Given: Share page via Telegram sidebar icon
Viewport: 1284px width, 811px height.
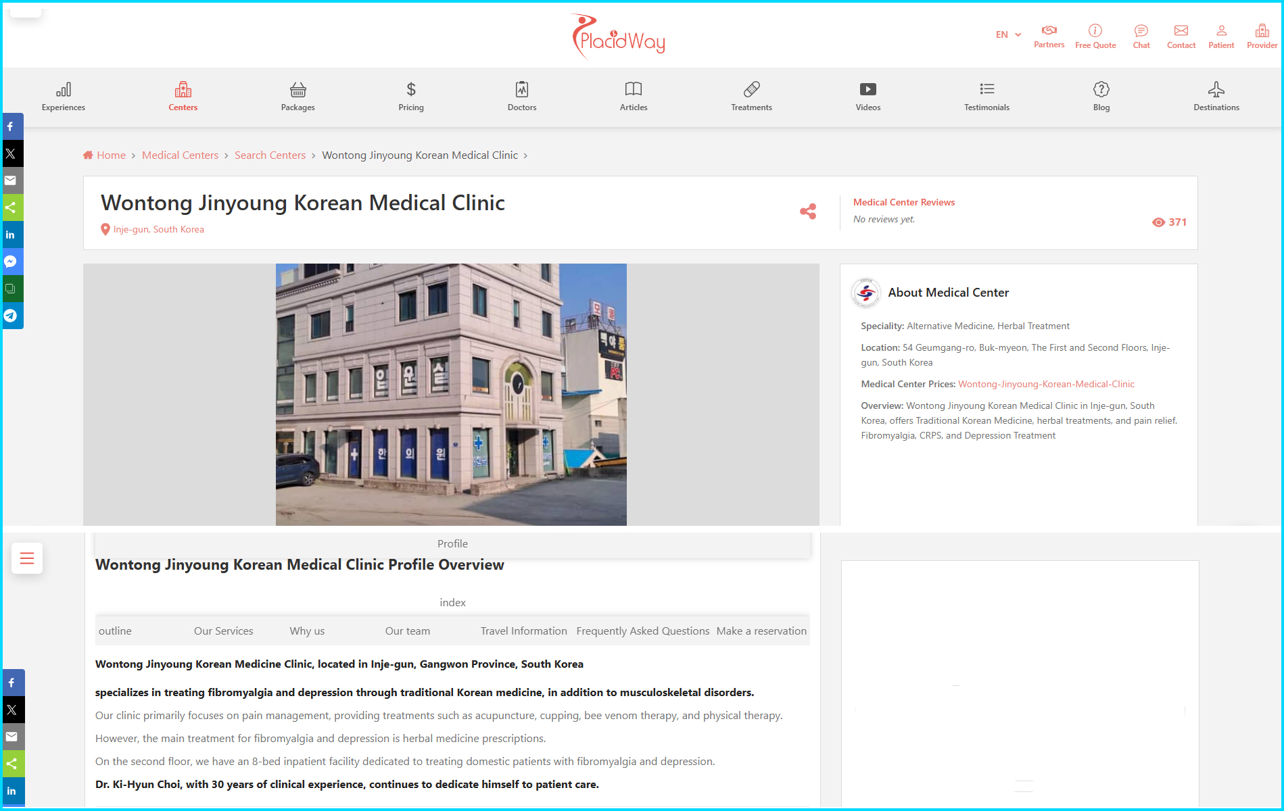Looking at the screenshot, I should [x=11, y=316].
